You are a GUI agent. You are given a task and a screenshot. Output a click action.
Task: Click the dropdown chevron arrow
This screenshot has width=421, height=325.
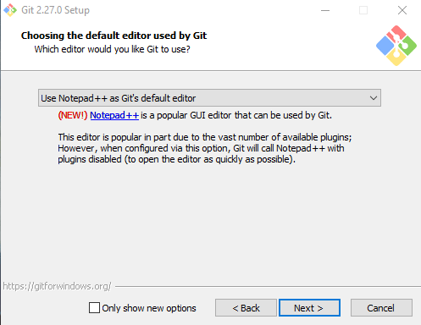374,98
